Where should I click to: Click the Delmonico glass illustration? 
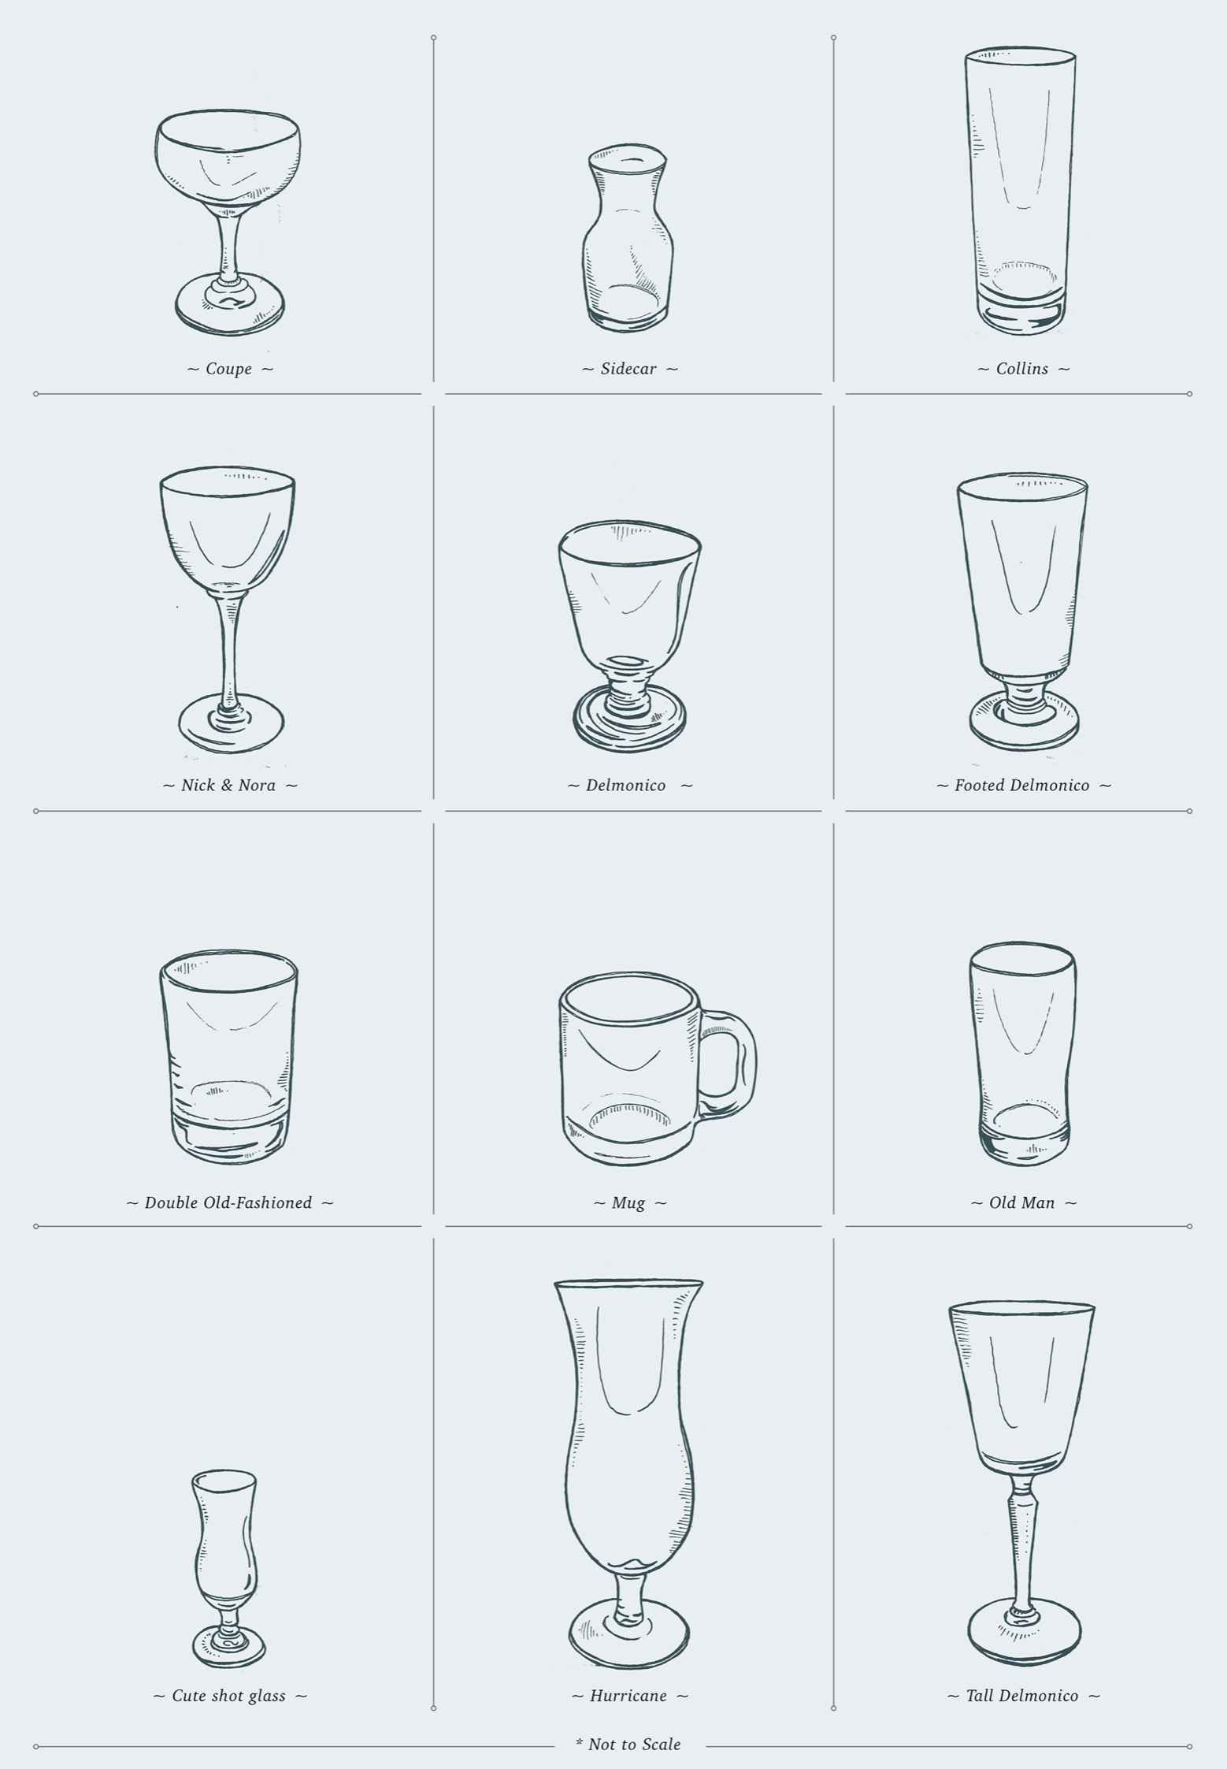click(x=629, y=635)
